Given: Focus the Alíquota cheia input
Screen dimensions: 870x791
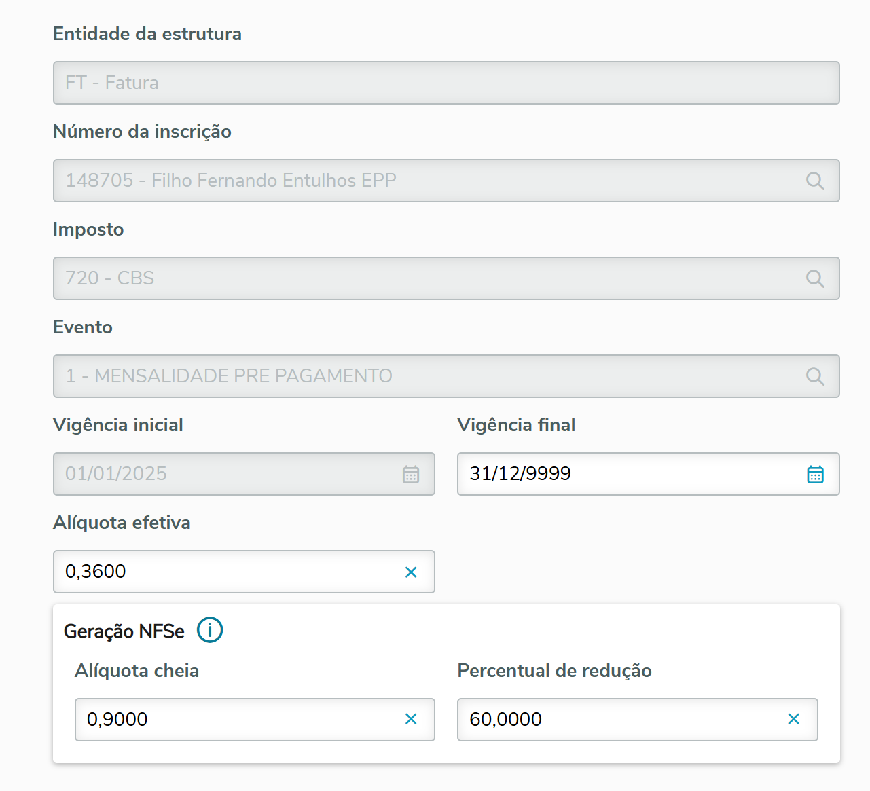Looking at the screenshot, I should (238, 720).
